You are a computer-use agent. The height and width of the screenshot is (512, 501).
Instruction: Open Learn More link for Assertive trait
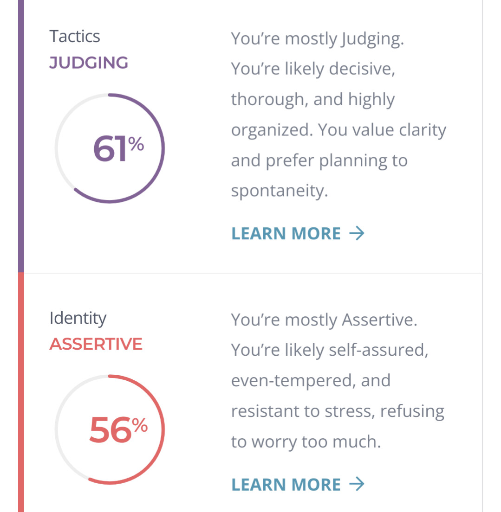pyautogui.click(x=286, y=485)
